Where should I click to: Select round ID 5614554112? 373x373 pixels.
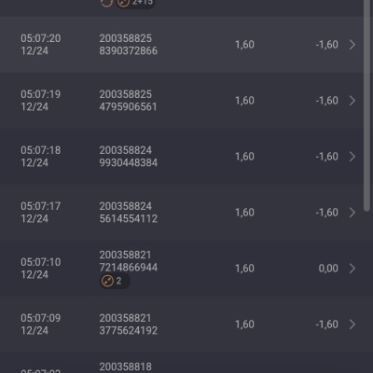[129, 218]
